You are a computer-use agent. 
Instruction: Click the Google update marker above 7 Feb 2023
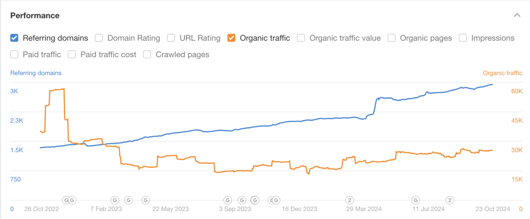(114, 200)
